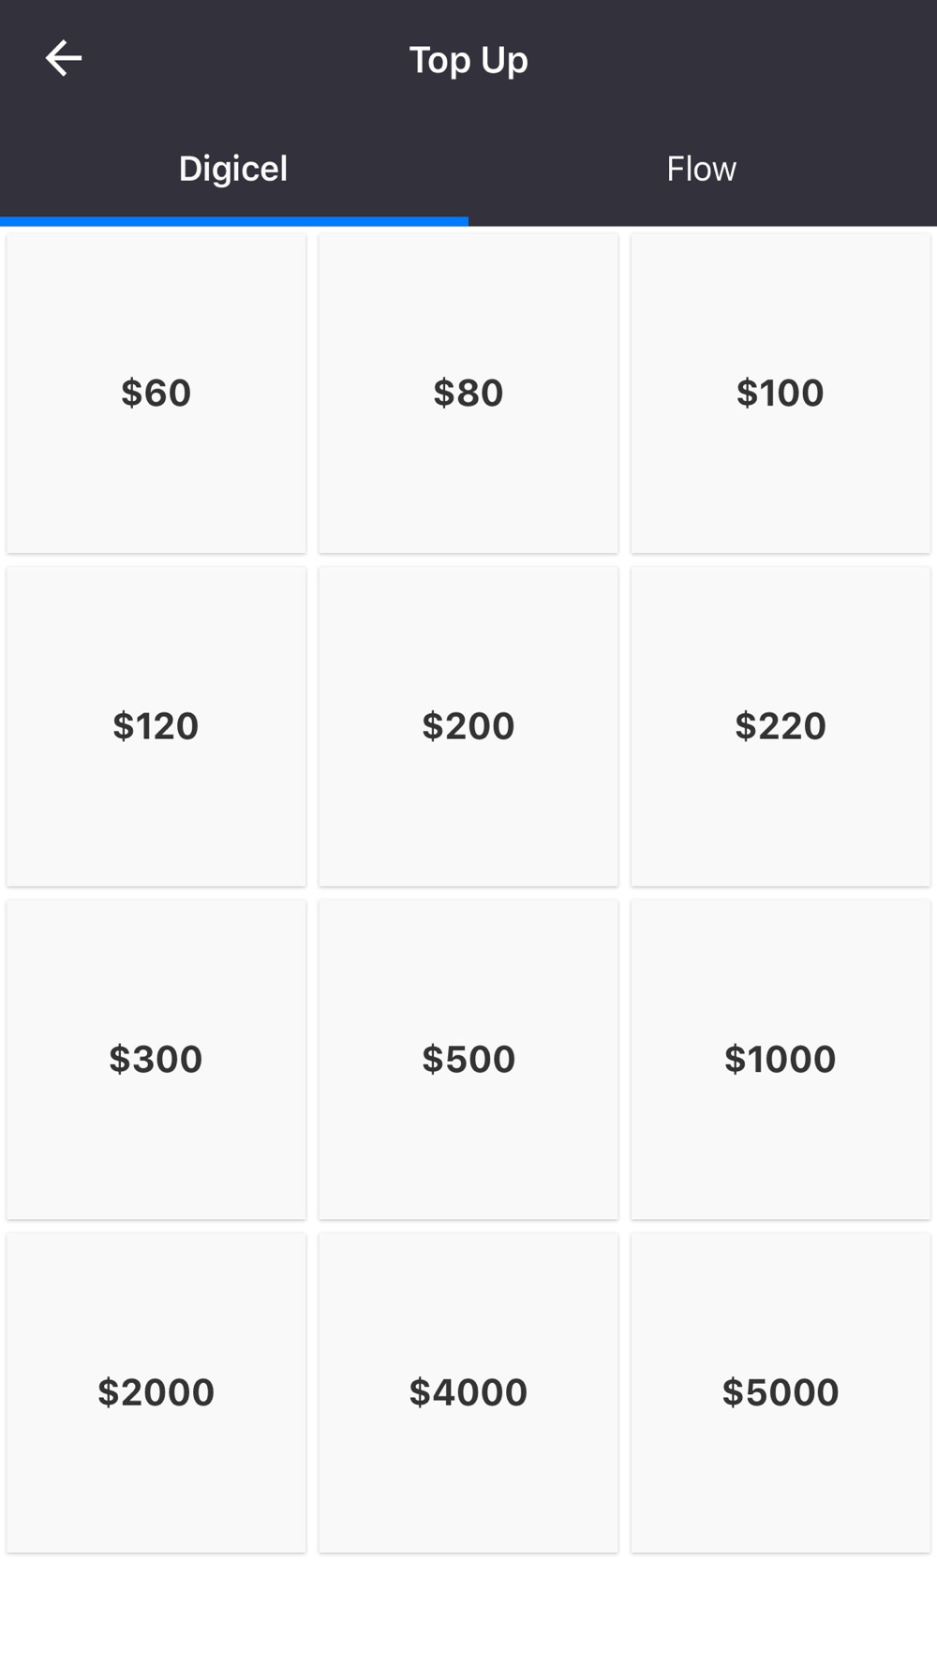Image resolution: width=937 pixels, height=1666 pixels.
Task: Tap the $220 amount tile
Action: (781, 726)
